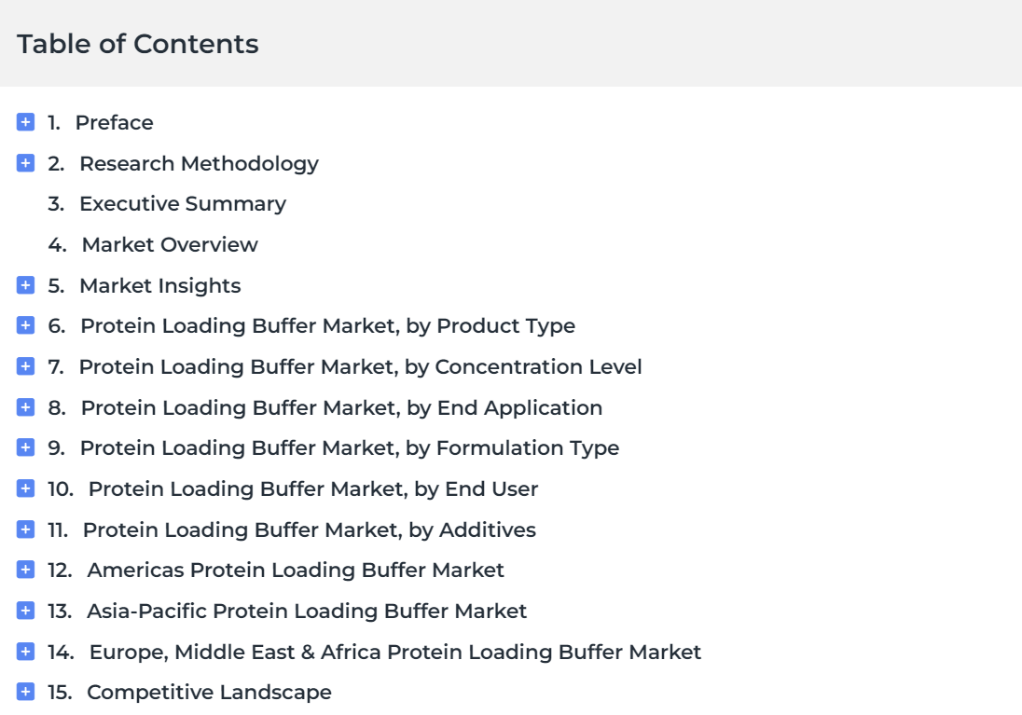1022x715 pixels.
Task: Expand the Preface section plus icon
Action: click(25, 122)
